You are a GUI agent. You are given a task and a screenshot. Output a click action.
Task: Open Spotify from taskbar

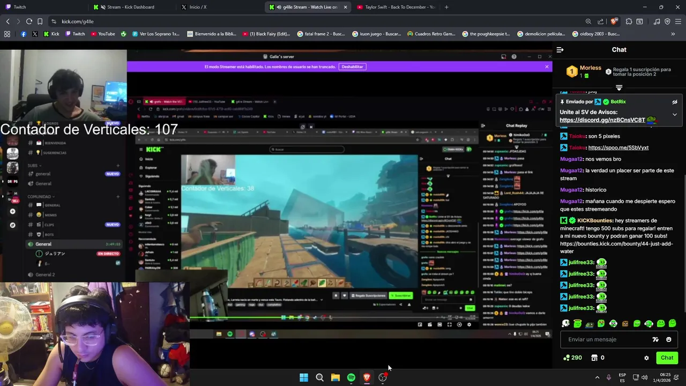(351, 377)
